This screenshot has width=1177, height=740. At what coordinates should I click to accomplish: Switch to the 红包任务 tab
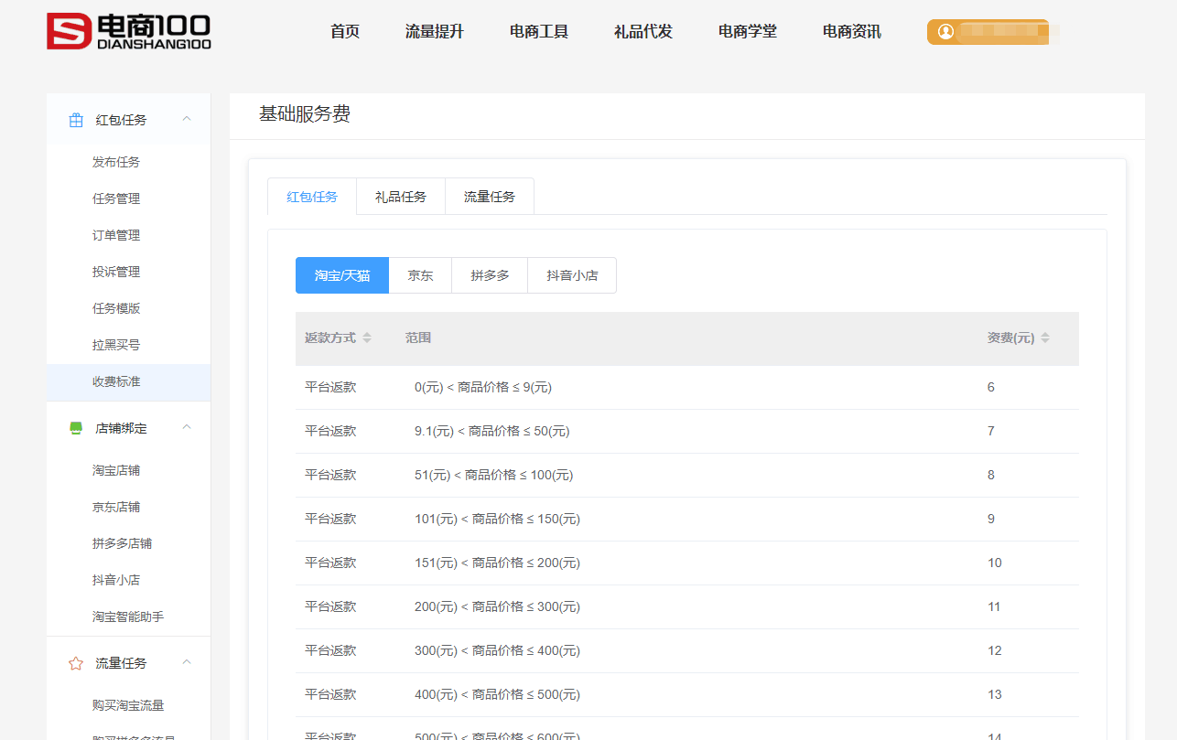click(x=312, y=197)
